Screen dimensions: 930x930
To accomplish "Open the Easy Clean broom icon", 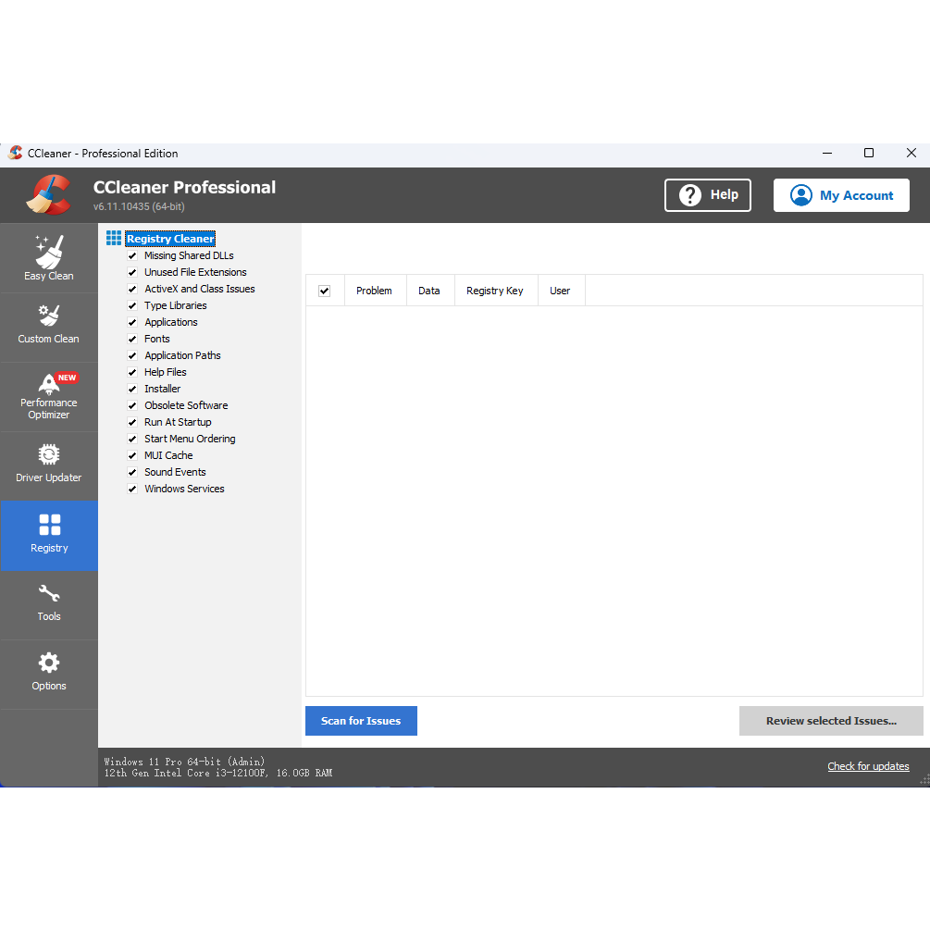I will [49, 252].
